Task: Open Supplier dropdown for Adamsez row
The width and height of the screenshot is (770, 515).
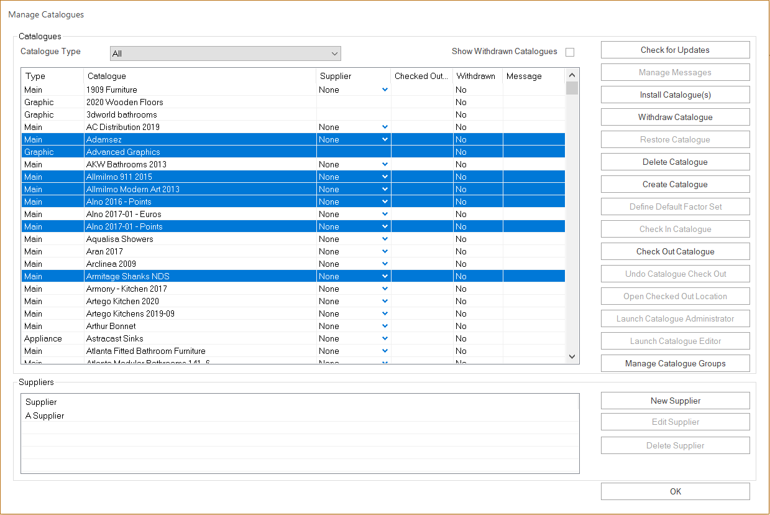Action: (385, 139)
